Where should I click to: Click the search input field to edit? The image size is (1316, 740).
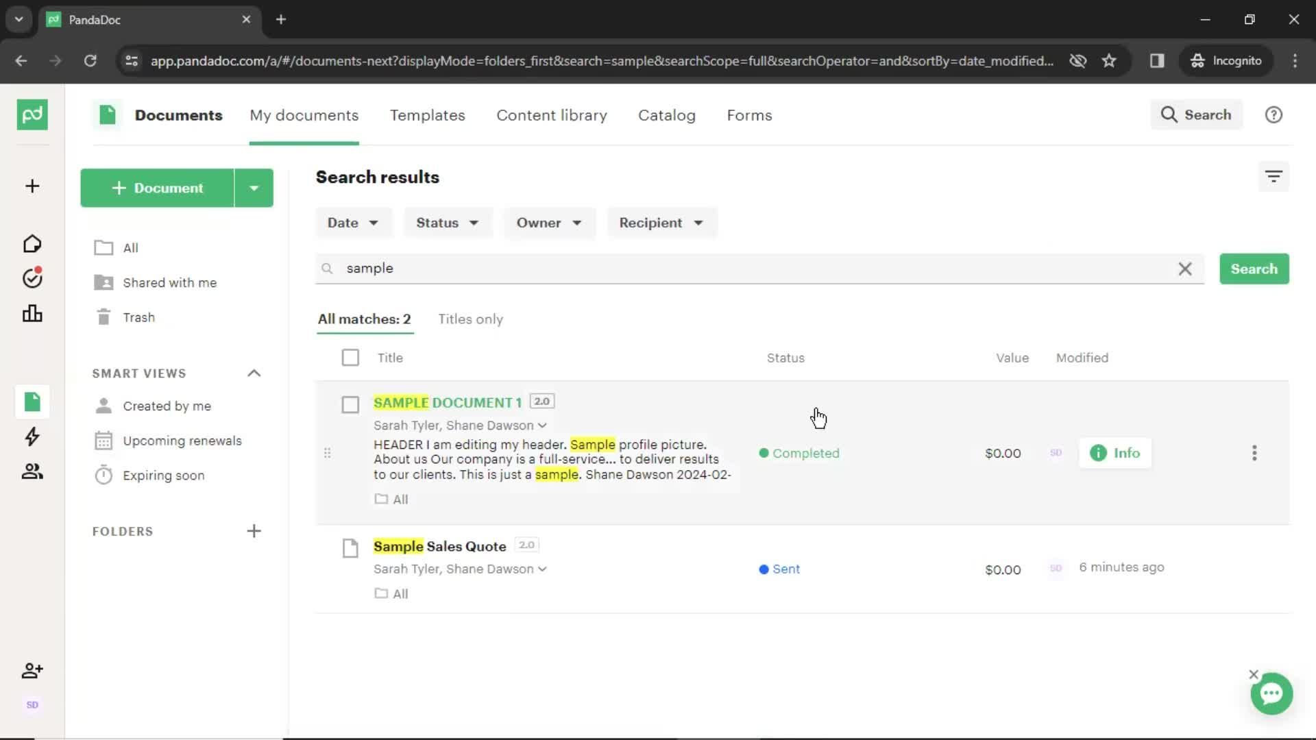(x=758, y=267)
